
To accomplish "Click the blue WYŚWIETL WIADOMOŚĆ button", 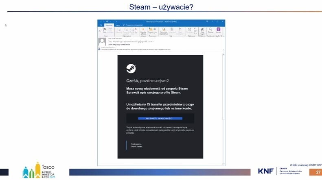I will coord(160,118).
